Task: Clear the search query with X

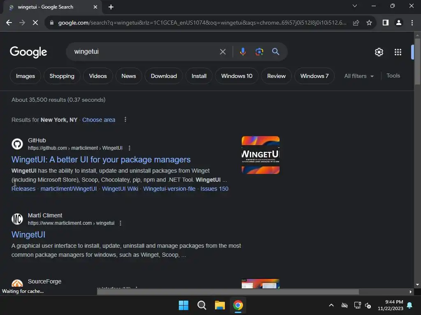Action: point(222,52)
